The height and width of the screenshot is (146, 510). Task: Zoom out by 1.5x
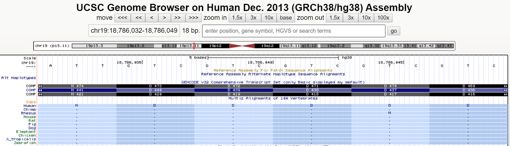coord(335,18)
